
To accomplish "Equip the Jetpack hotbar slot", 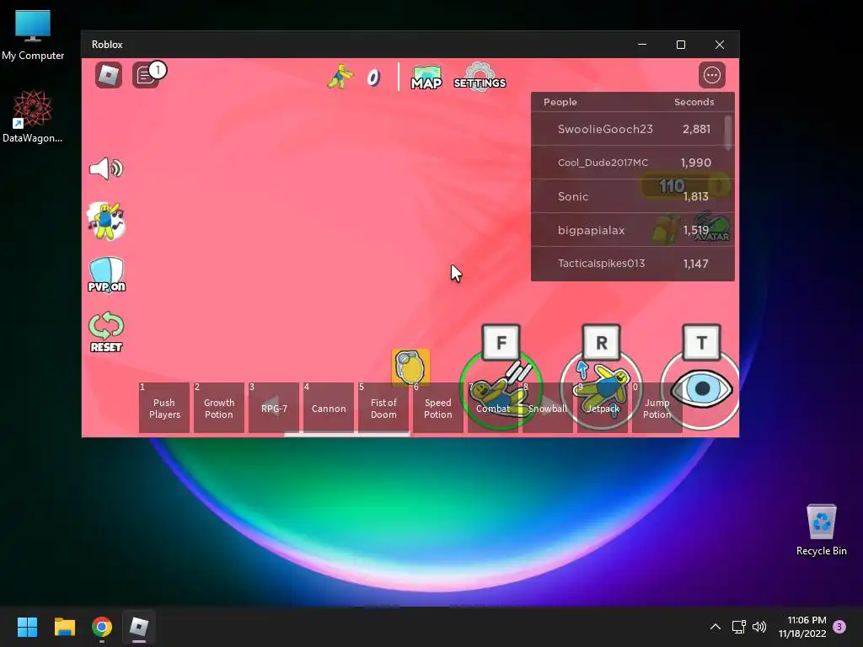I will 602,408.
